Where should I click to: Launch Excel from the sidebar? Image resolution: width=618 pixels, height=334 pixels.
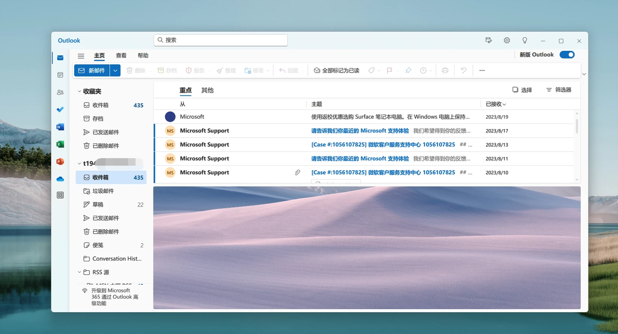tap(60, 144)
